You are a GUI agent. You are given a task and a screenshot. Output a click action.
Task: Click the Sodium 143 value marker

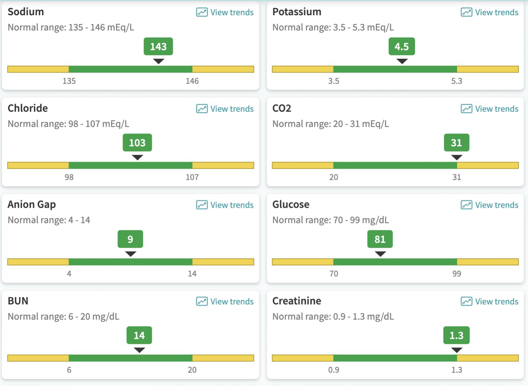point(158,46)
